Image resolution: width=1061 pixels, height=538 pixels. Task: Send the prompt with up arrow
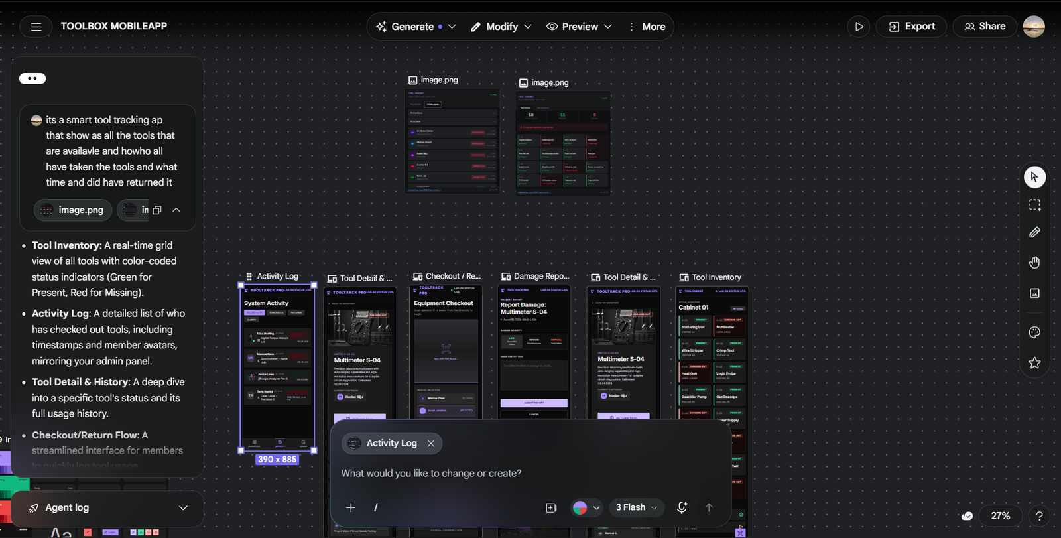709,507
